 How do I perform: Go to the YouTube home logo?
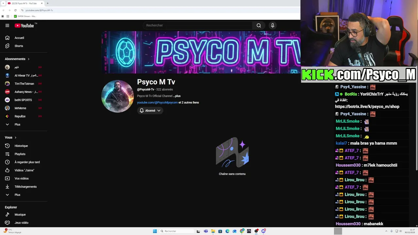tap(24, 25)
